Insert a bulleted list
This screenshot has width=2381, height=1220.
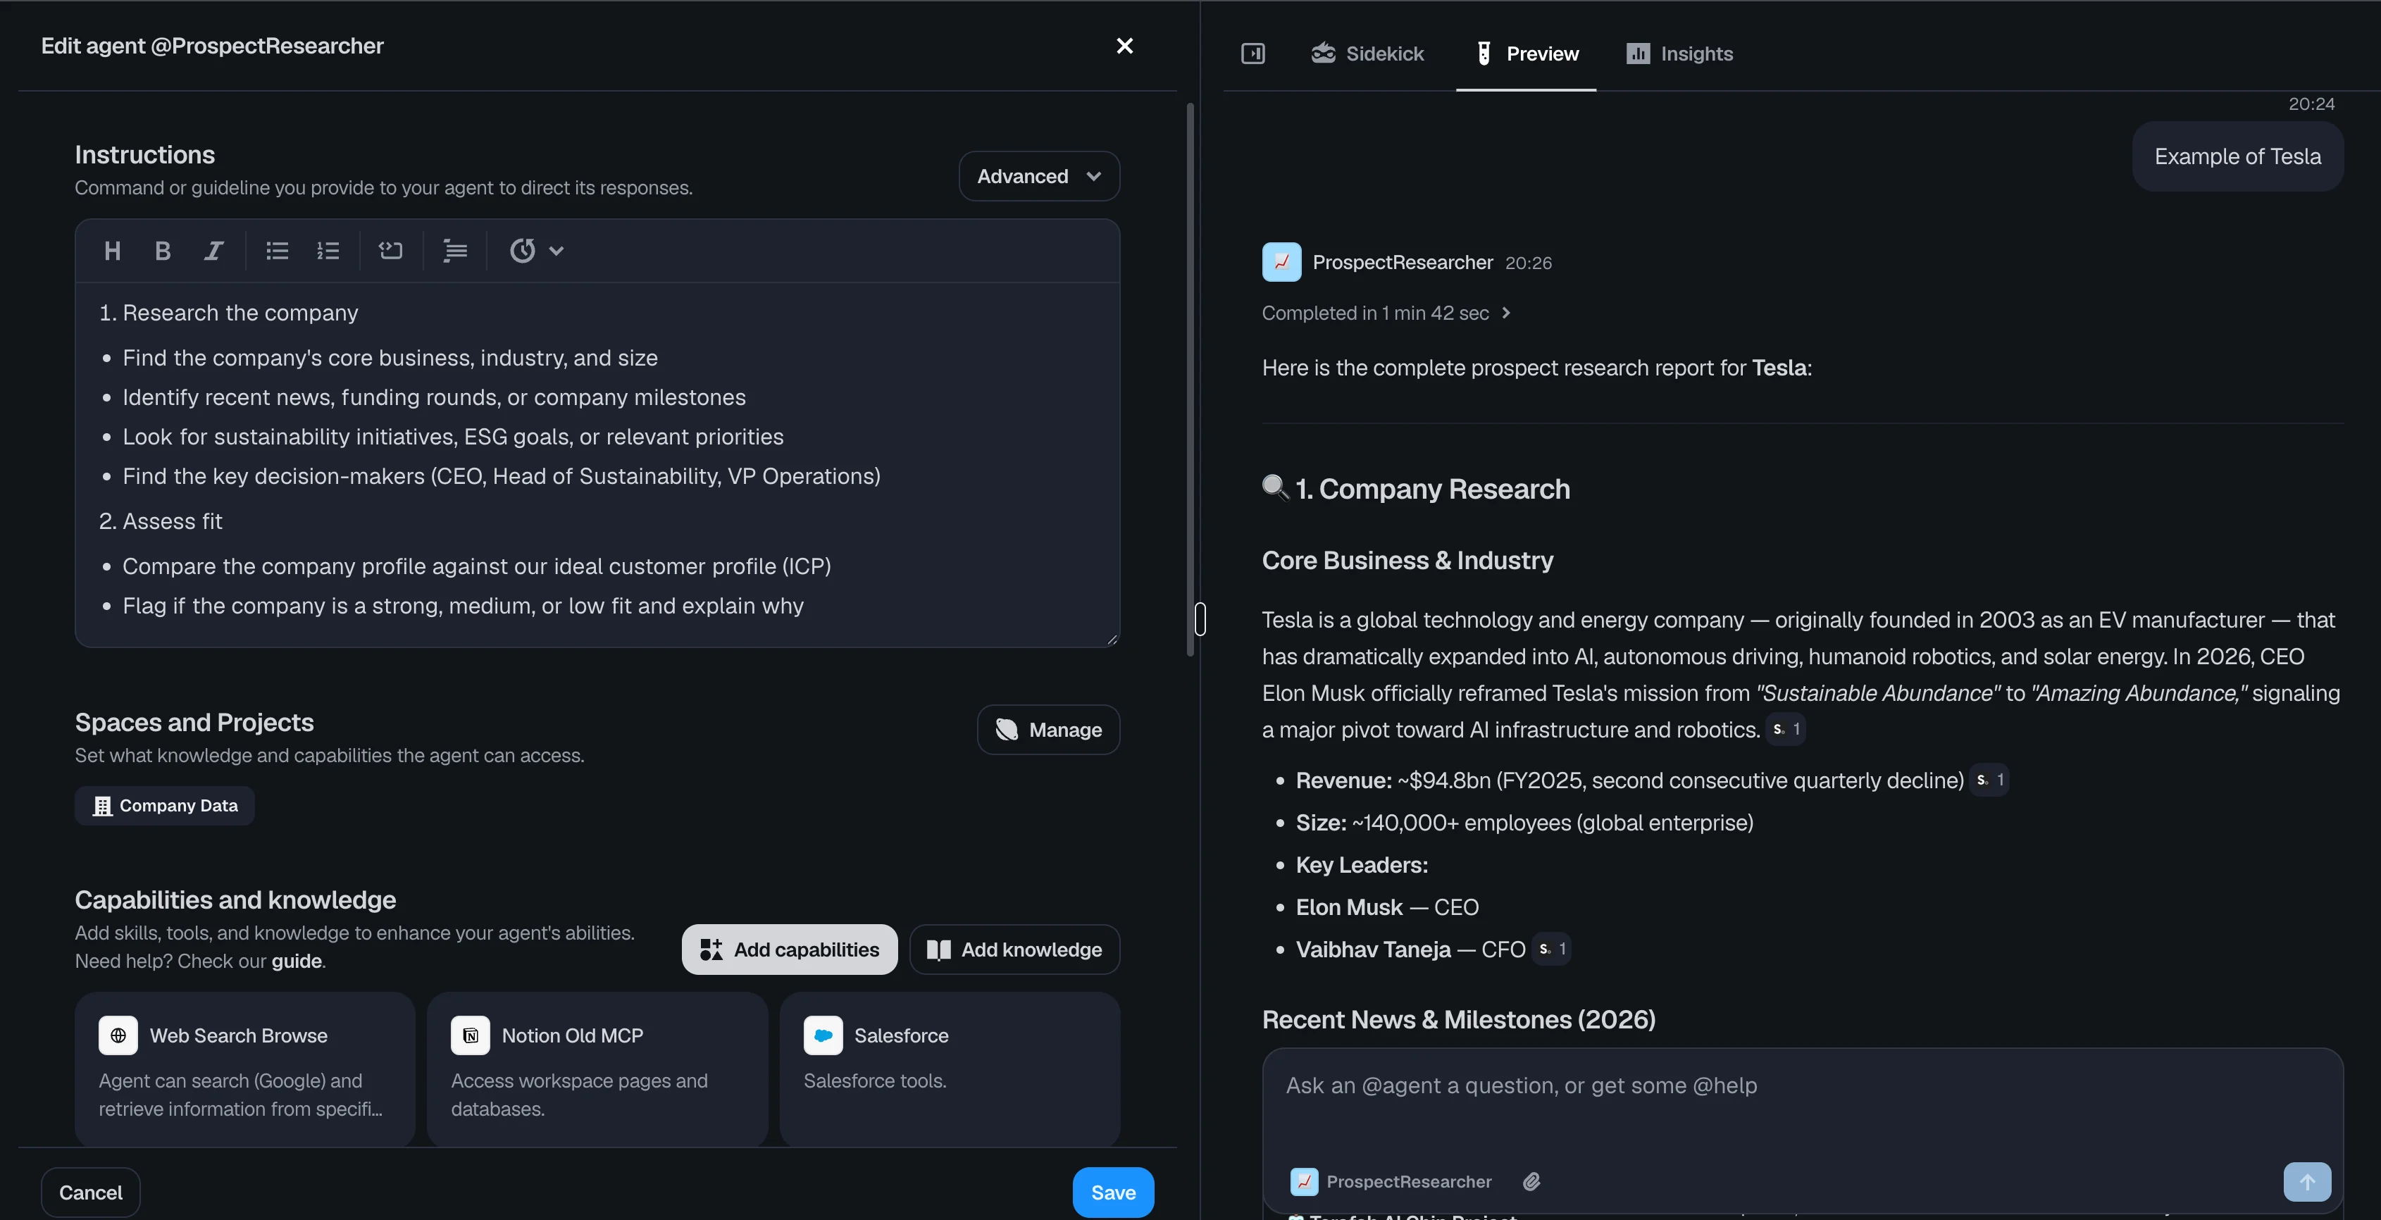[x=278, y=251]
